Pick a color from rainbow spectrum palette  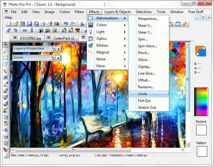tap(201, 102)
